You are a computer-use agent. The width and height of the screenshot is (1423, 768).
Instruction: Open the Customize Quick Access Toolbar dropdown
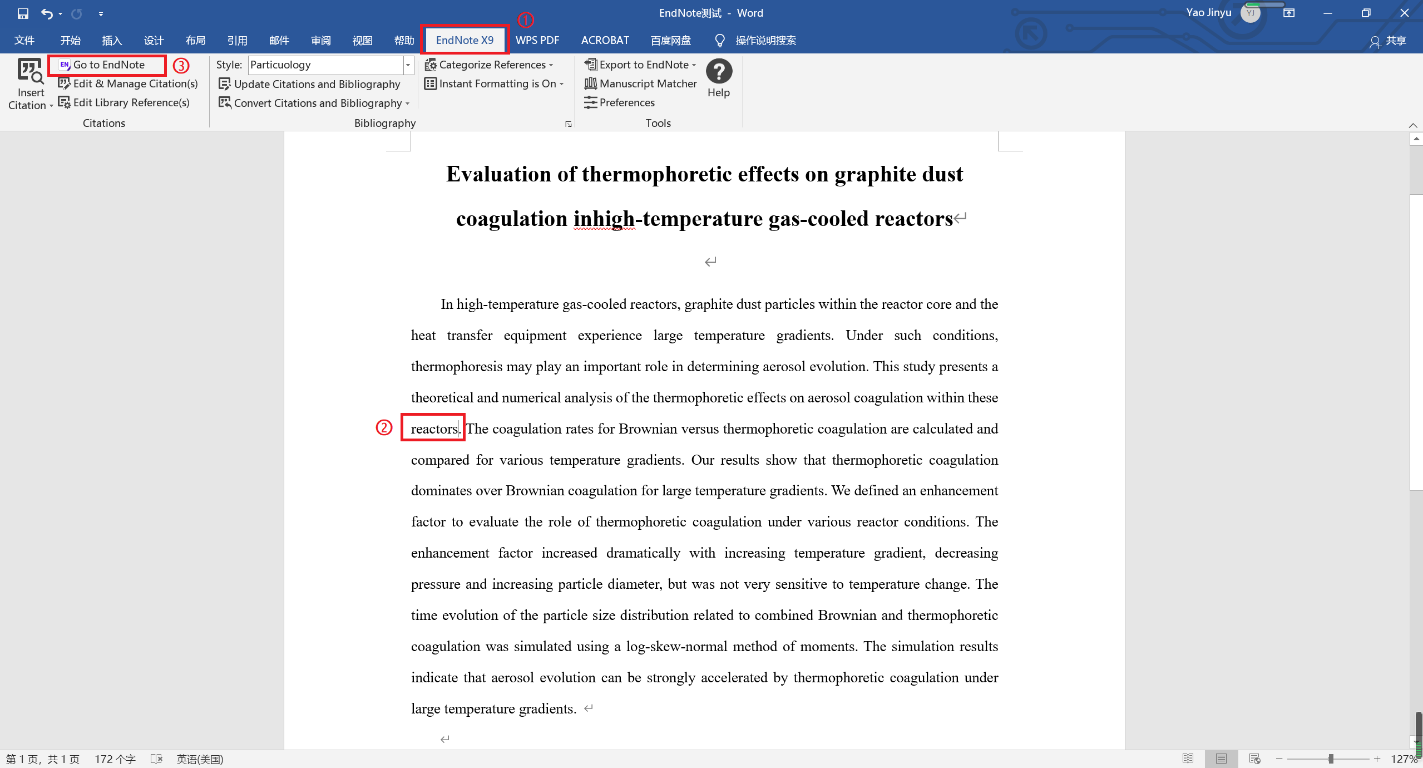[101, 14]
